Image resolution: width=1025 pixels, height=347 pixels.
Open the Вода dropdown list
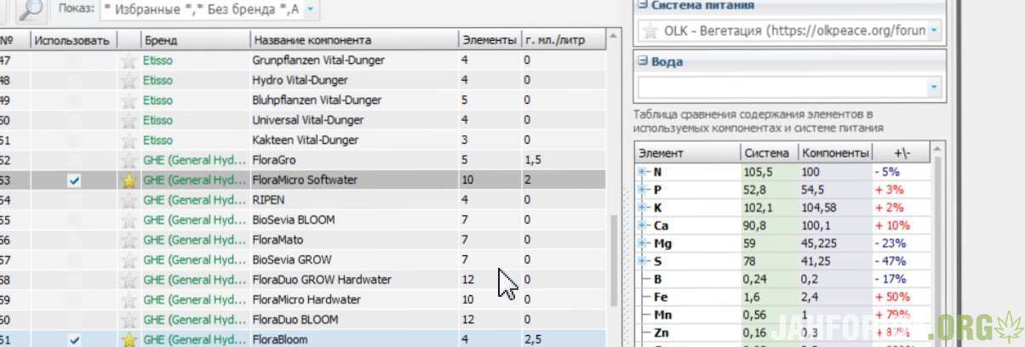pyautogui.click(x=934, y=87)
